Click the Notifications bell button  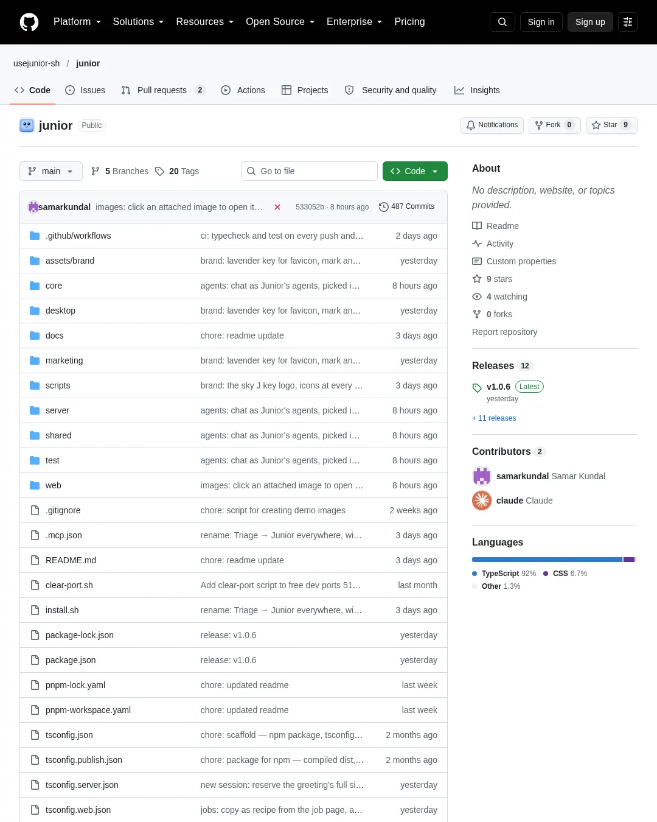click(492, 125)
